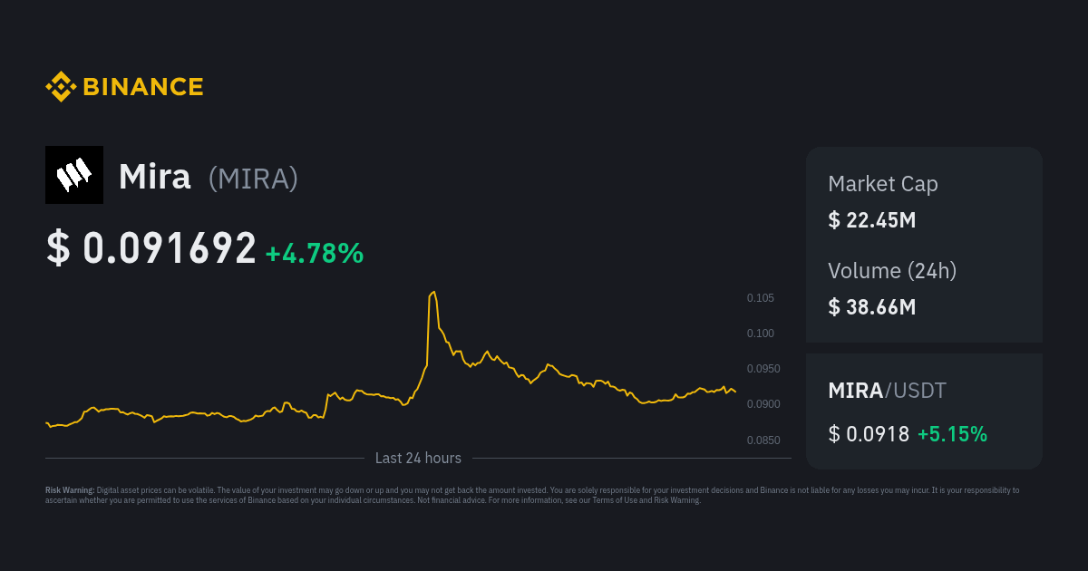This screenshot has height=571, width=1088.
Task: Click the +4.78% change percentage
Action: pyautogui.click(x=315, y=254)
